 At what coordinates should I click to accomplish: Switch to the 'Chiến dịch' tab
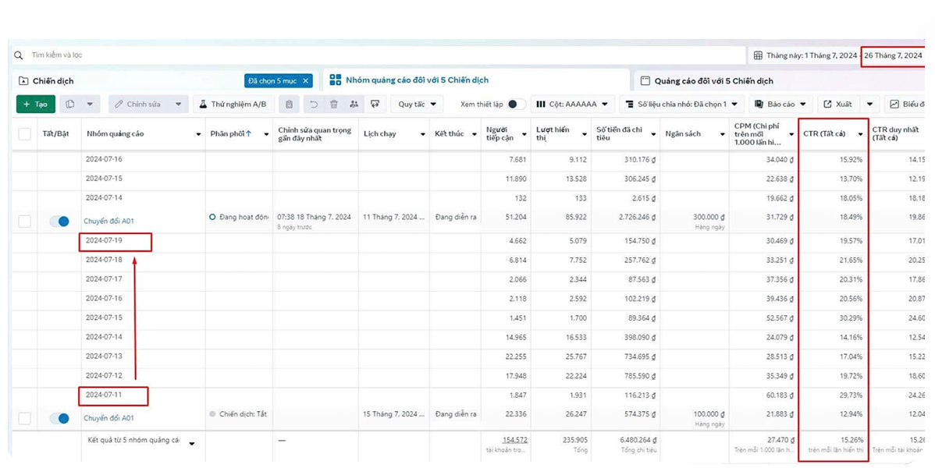pyautogui.click(x=53, y=80)
